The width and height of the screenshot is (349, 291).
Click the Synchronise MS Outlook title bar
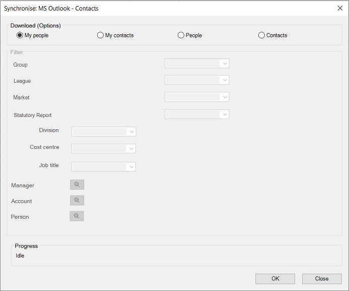tap(151, 8)
